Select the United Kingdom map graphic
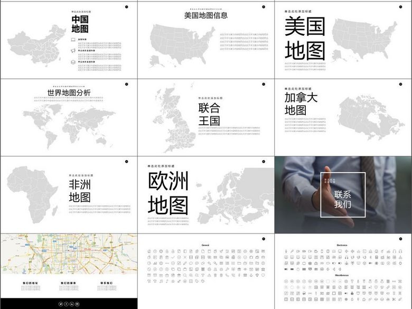 click(x=174, y=118)
